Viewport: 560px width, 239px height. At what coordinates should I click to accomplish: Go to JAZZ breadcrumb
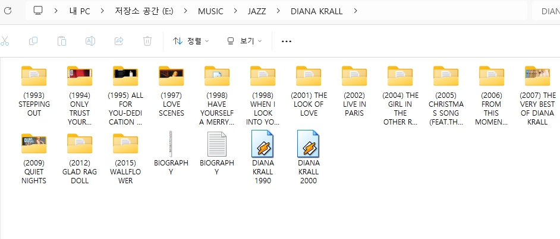pyautogui.click(x=257, y=11)
